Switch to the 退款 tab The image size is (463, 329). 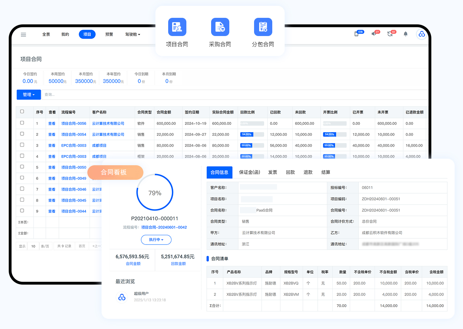coord(308,173)
